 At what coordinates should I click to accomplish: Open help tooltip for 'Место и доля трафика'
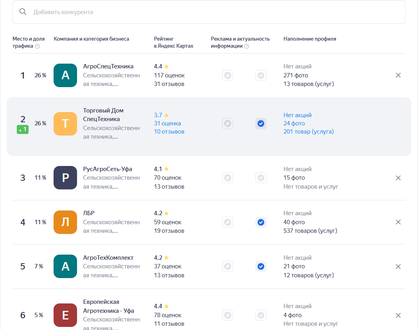click(x=38, y=46)
